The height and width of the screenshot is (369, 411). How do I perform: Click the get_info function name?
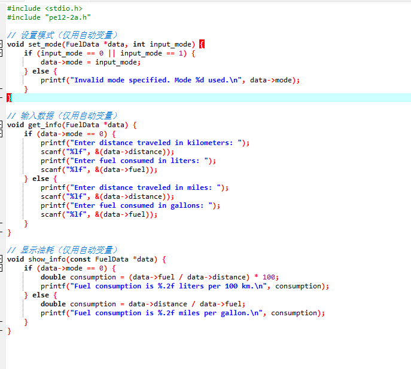(44, 125)
